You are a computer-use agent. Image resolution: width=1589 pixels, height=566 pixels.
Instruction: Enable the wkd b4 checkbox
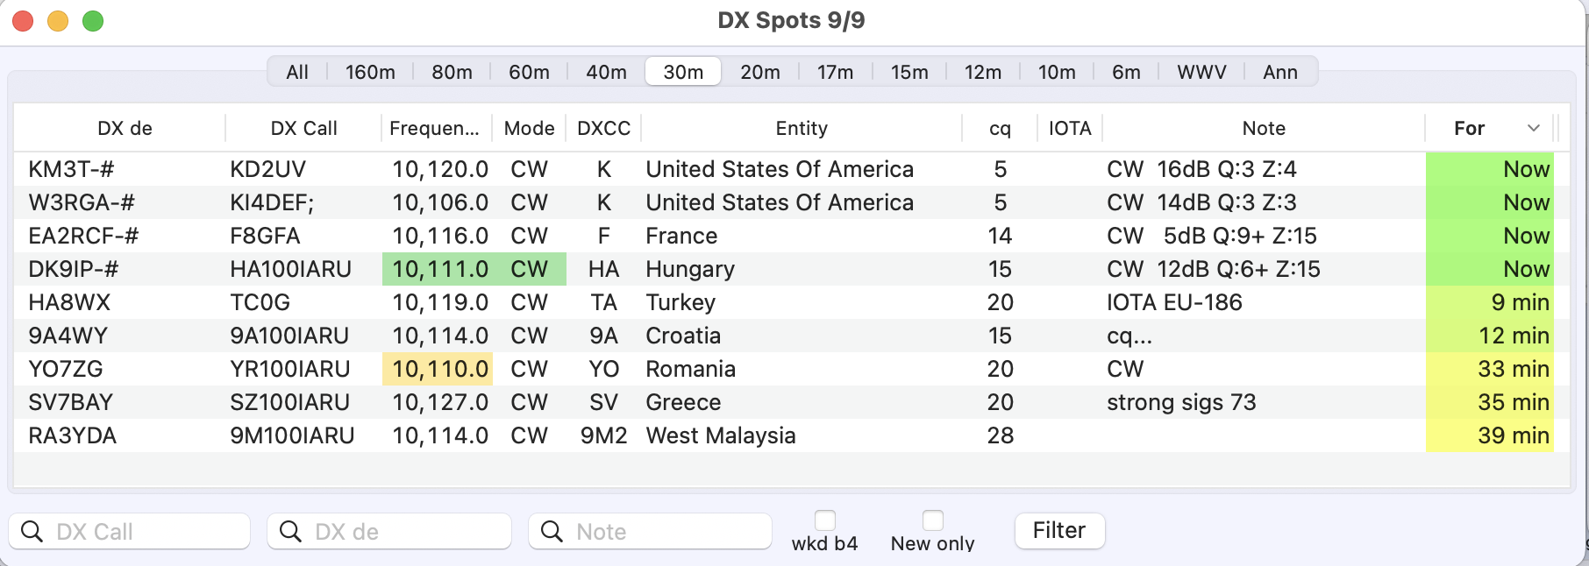coord(825,520)
